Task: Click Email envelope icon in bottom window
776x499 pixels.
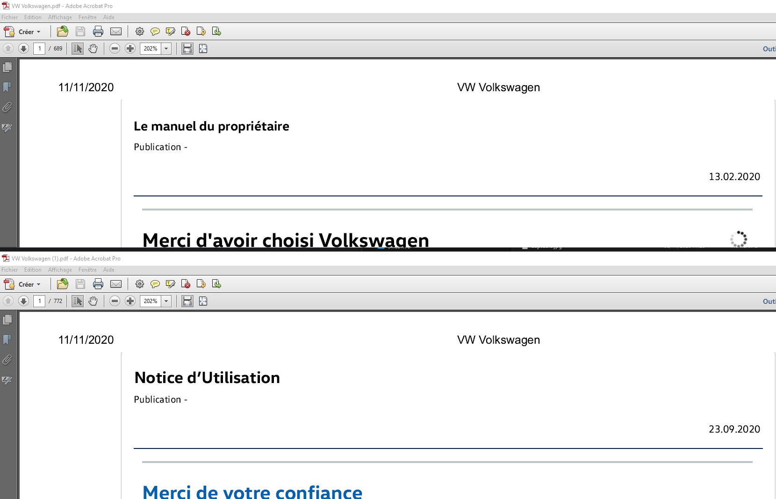Action: (x=116, y=284)
